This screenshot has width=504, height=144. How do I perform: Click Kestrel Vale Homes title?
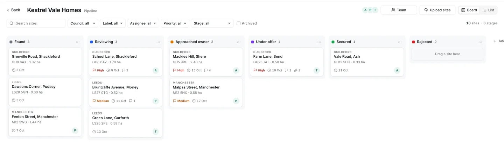pyautogui.click(x=54, y=10)
